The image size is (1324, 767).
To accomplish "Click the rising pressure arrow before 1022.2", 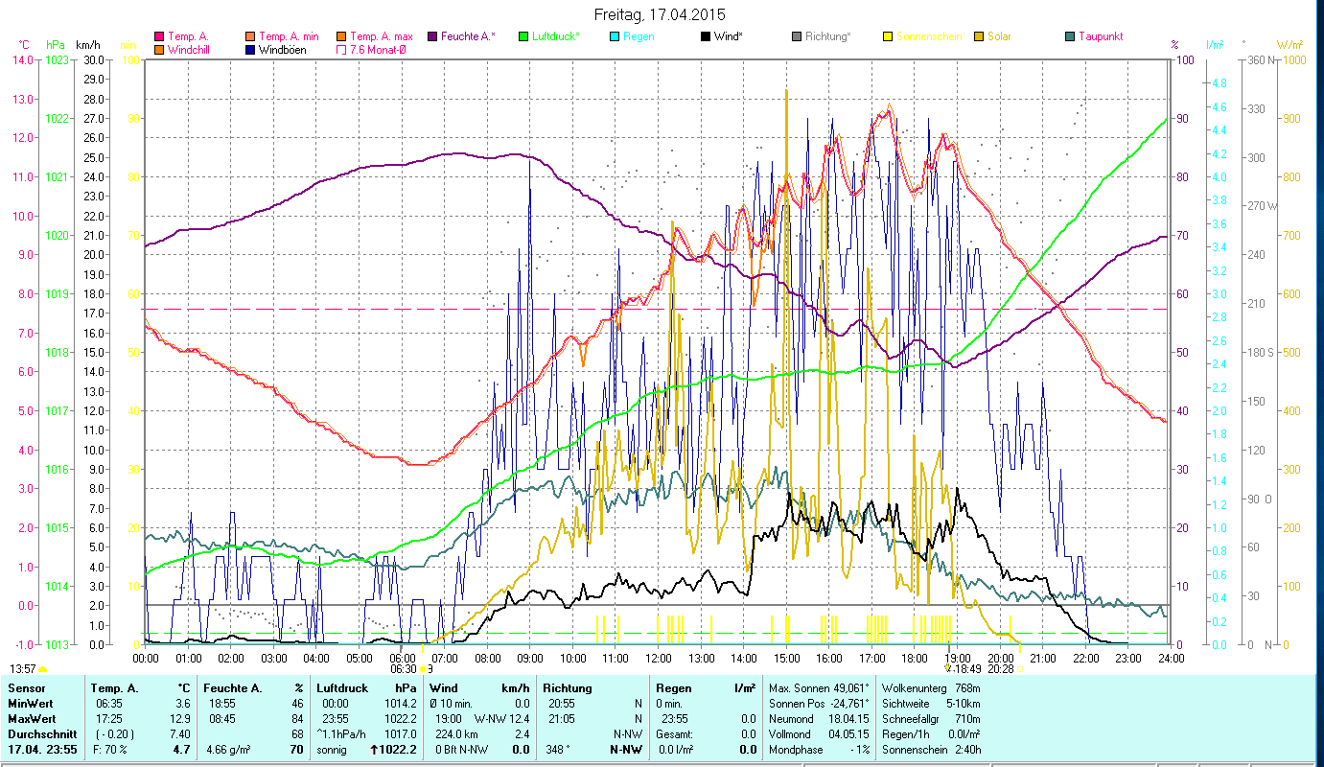I will (375, 750).
